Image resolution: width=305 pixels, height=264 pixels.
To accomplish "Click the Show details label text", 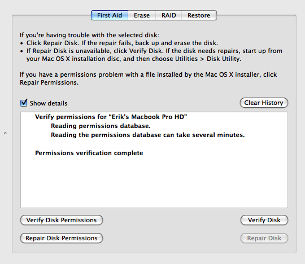I will (49, 103).
